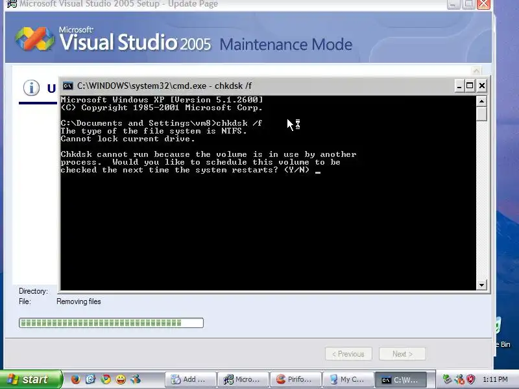519x389 pixels.
Task: Click the "Directory:" label in setup
Action: [x=34, y=291]
